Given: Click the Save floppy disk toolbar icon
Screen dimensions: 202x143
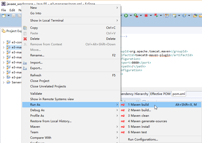Looking at the screenshot, I should coord(13,16).
